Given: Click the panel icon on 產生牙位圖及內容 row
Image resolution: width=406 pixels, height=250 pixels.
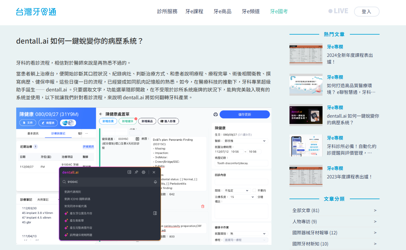Looking at the screenshot, I should 155,213.
